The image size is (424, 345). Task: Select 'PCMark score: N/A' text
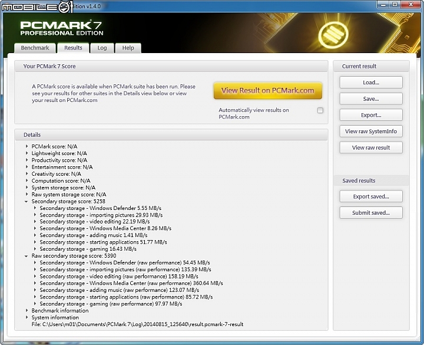[x=54, y=146]
